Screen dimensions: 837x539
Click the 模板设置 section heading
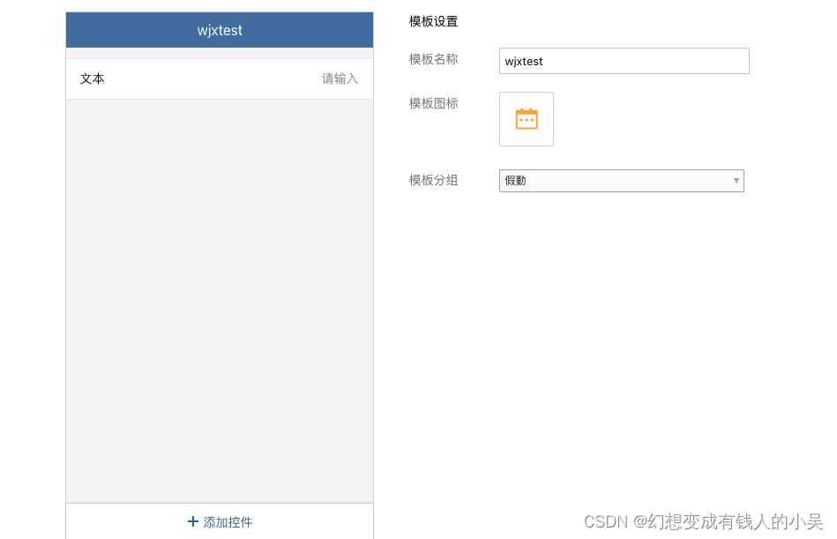point(433,22)
